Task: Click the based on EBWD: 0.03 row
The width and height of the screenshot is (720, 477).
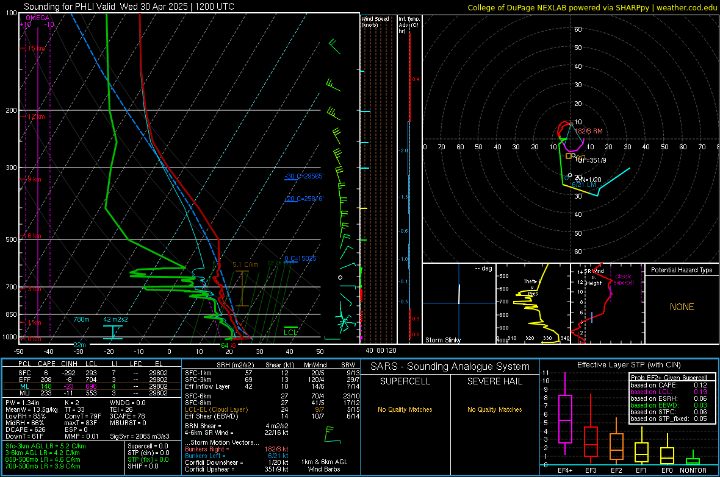Action: click(x=669, y=405)
